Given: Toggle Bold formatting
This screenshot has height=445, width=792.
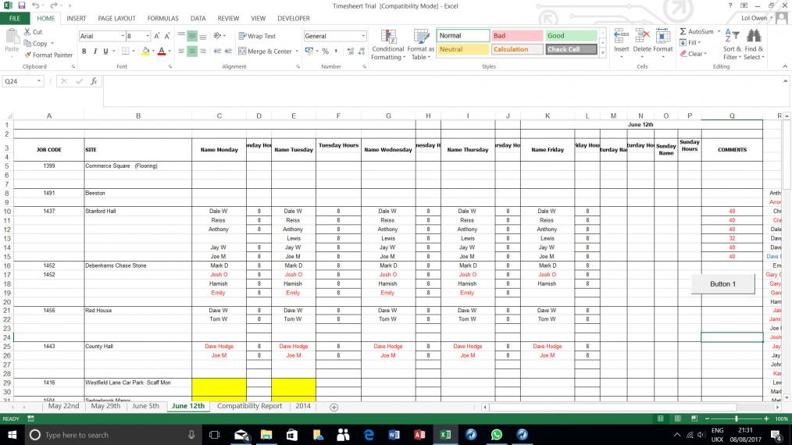Looking at the screenshot, I should click(84, 51).
